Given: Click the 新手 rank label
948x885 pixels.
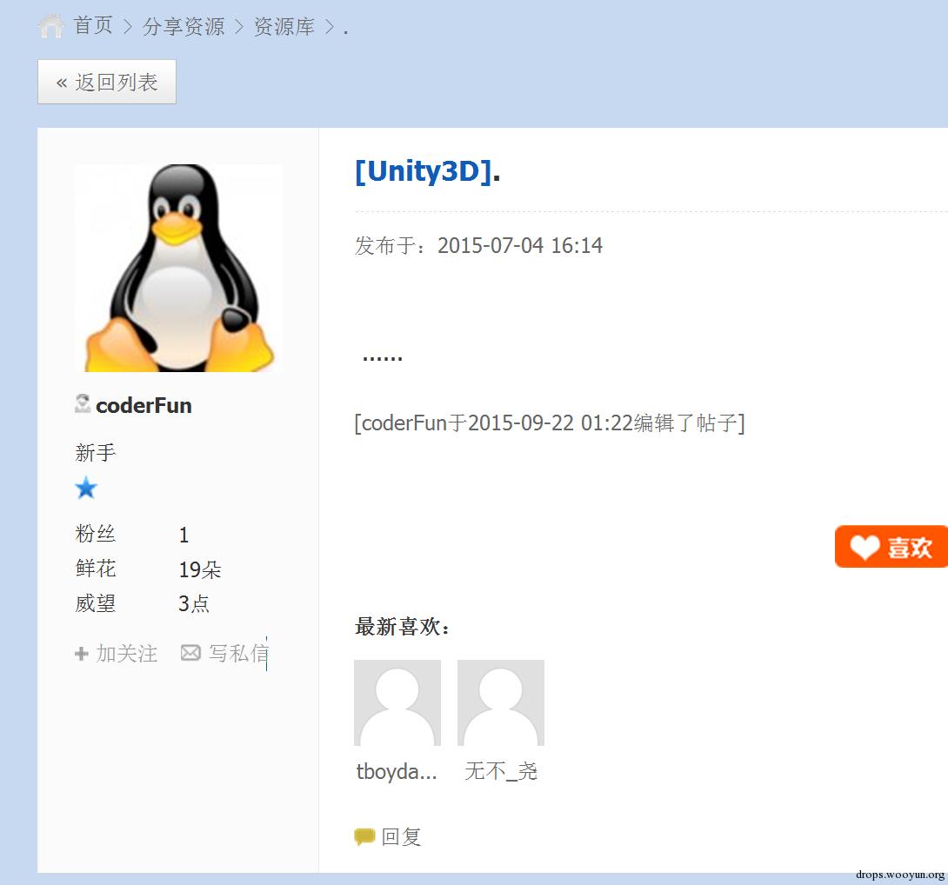Looking at the screenshot, I should coord(95,452).
